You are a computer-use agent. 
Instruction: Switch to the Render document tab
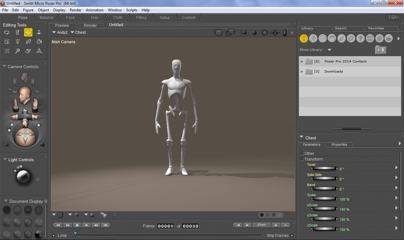[x=90, y=26]
